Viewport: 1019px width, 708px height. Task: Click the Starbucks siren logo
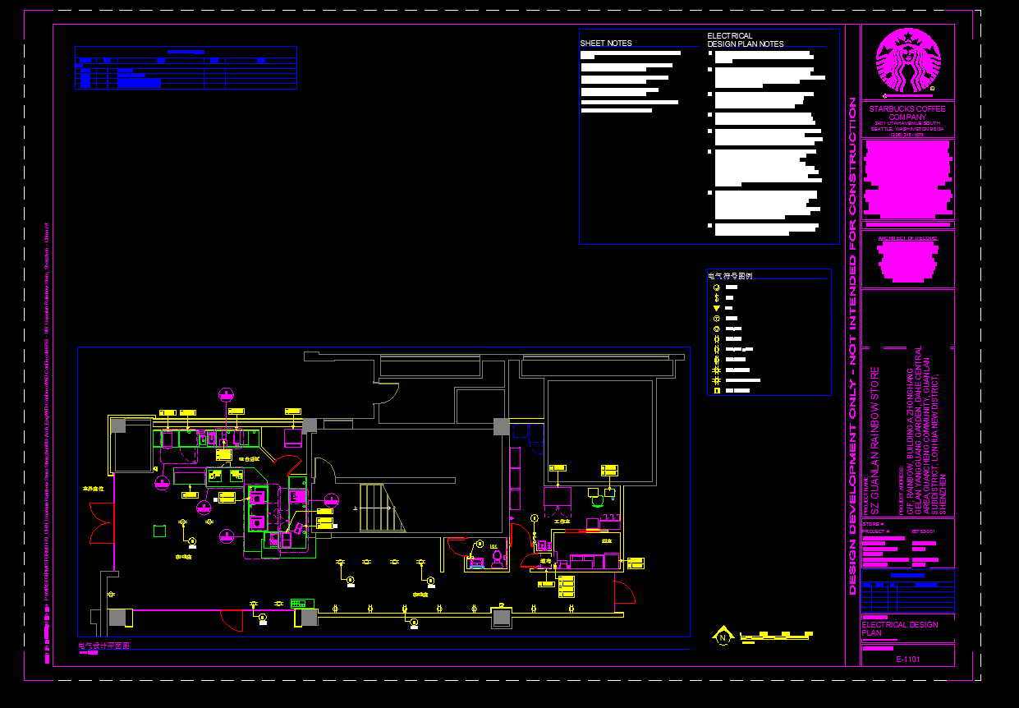pyautogui.click(x=907, y=62)
